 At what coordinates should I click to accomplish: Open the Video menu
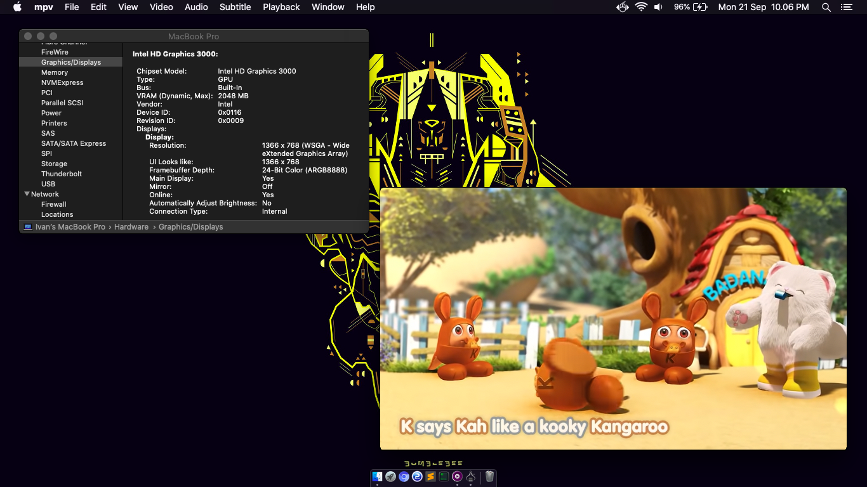coord(161,7)
